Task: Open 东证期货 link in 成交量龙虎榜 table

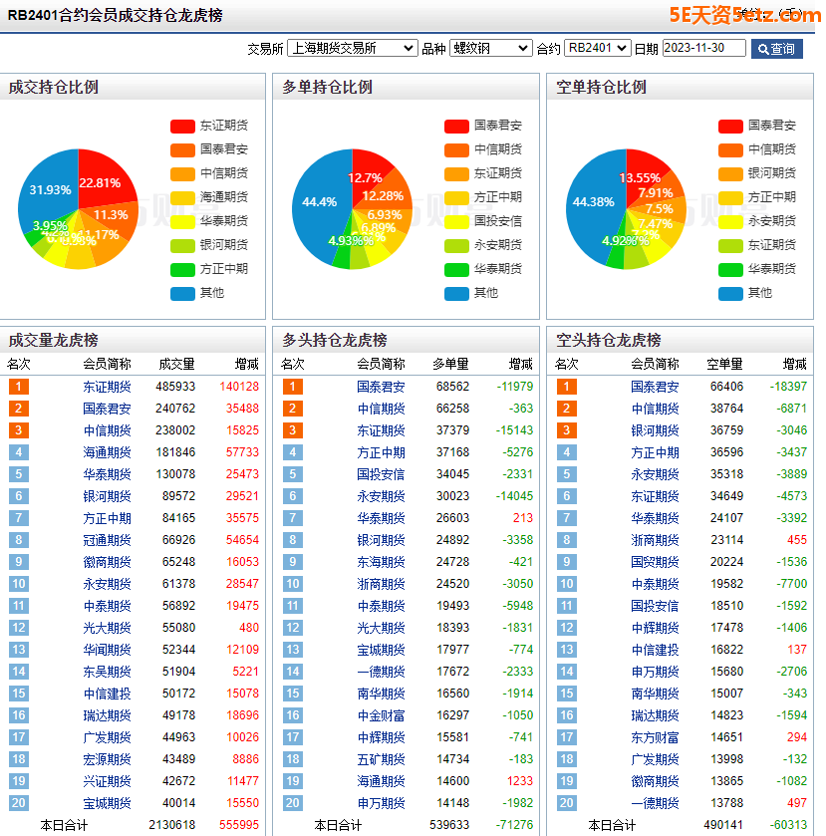Action: coord(107,387)
